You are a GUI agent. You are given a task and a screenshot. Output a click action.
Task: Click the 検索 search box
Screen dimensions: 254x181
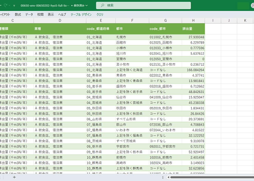[x=143, y=5]
